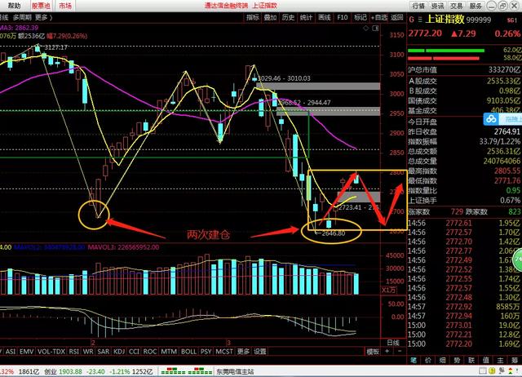Open the 股票池 tab

click(42, 6)
